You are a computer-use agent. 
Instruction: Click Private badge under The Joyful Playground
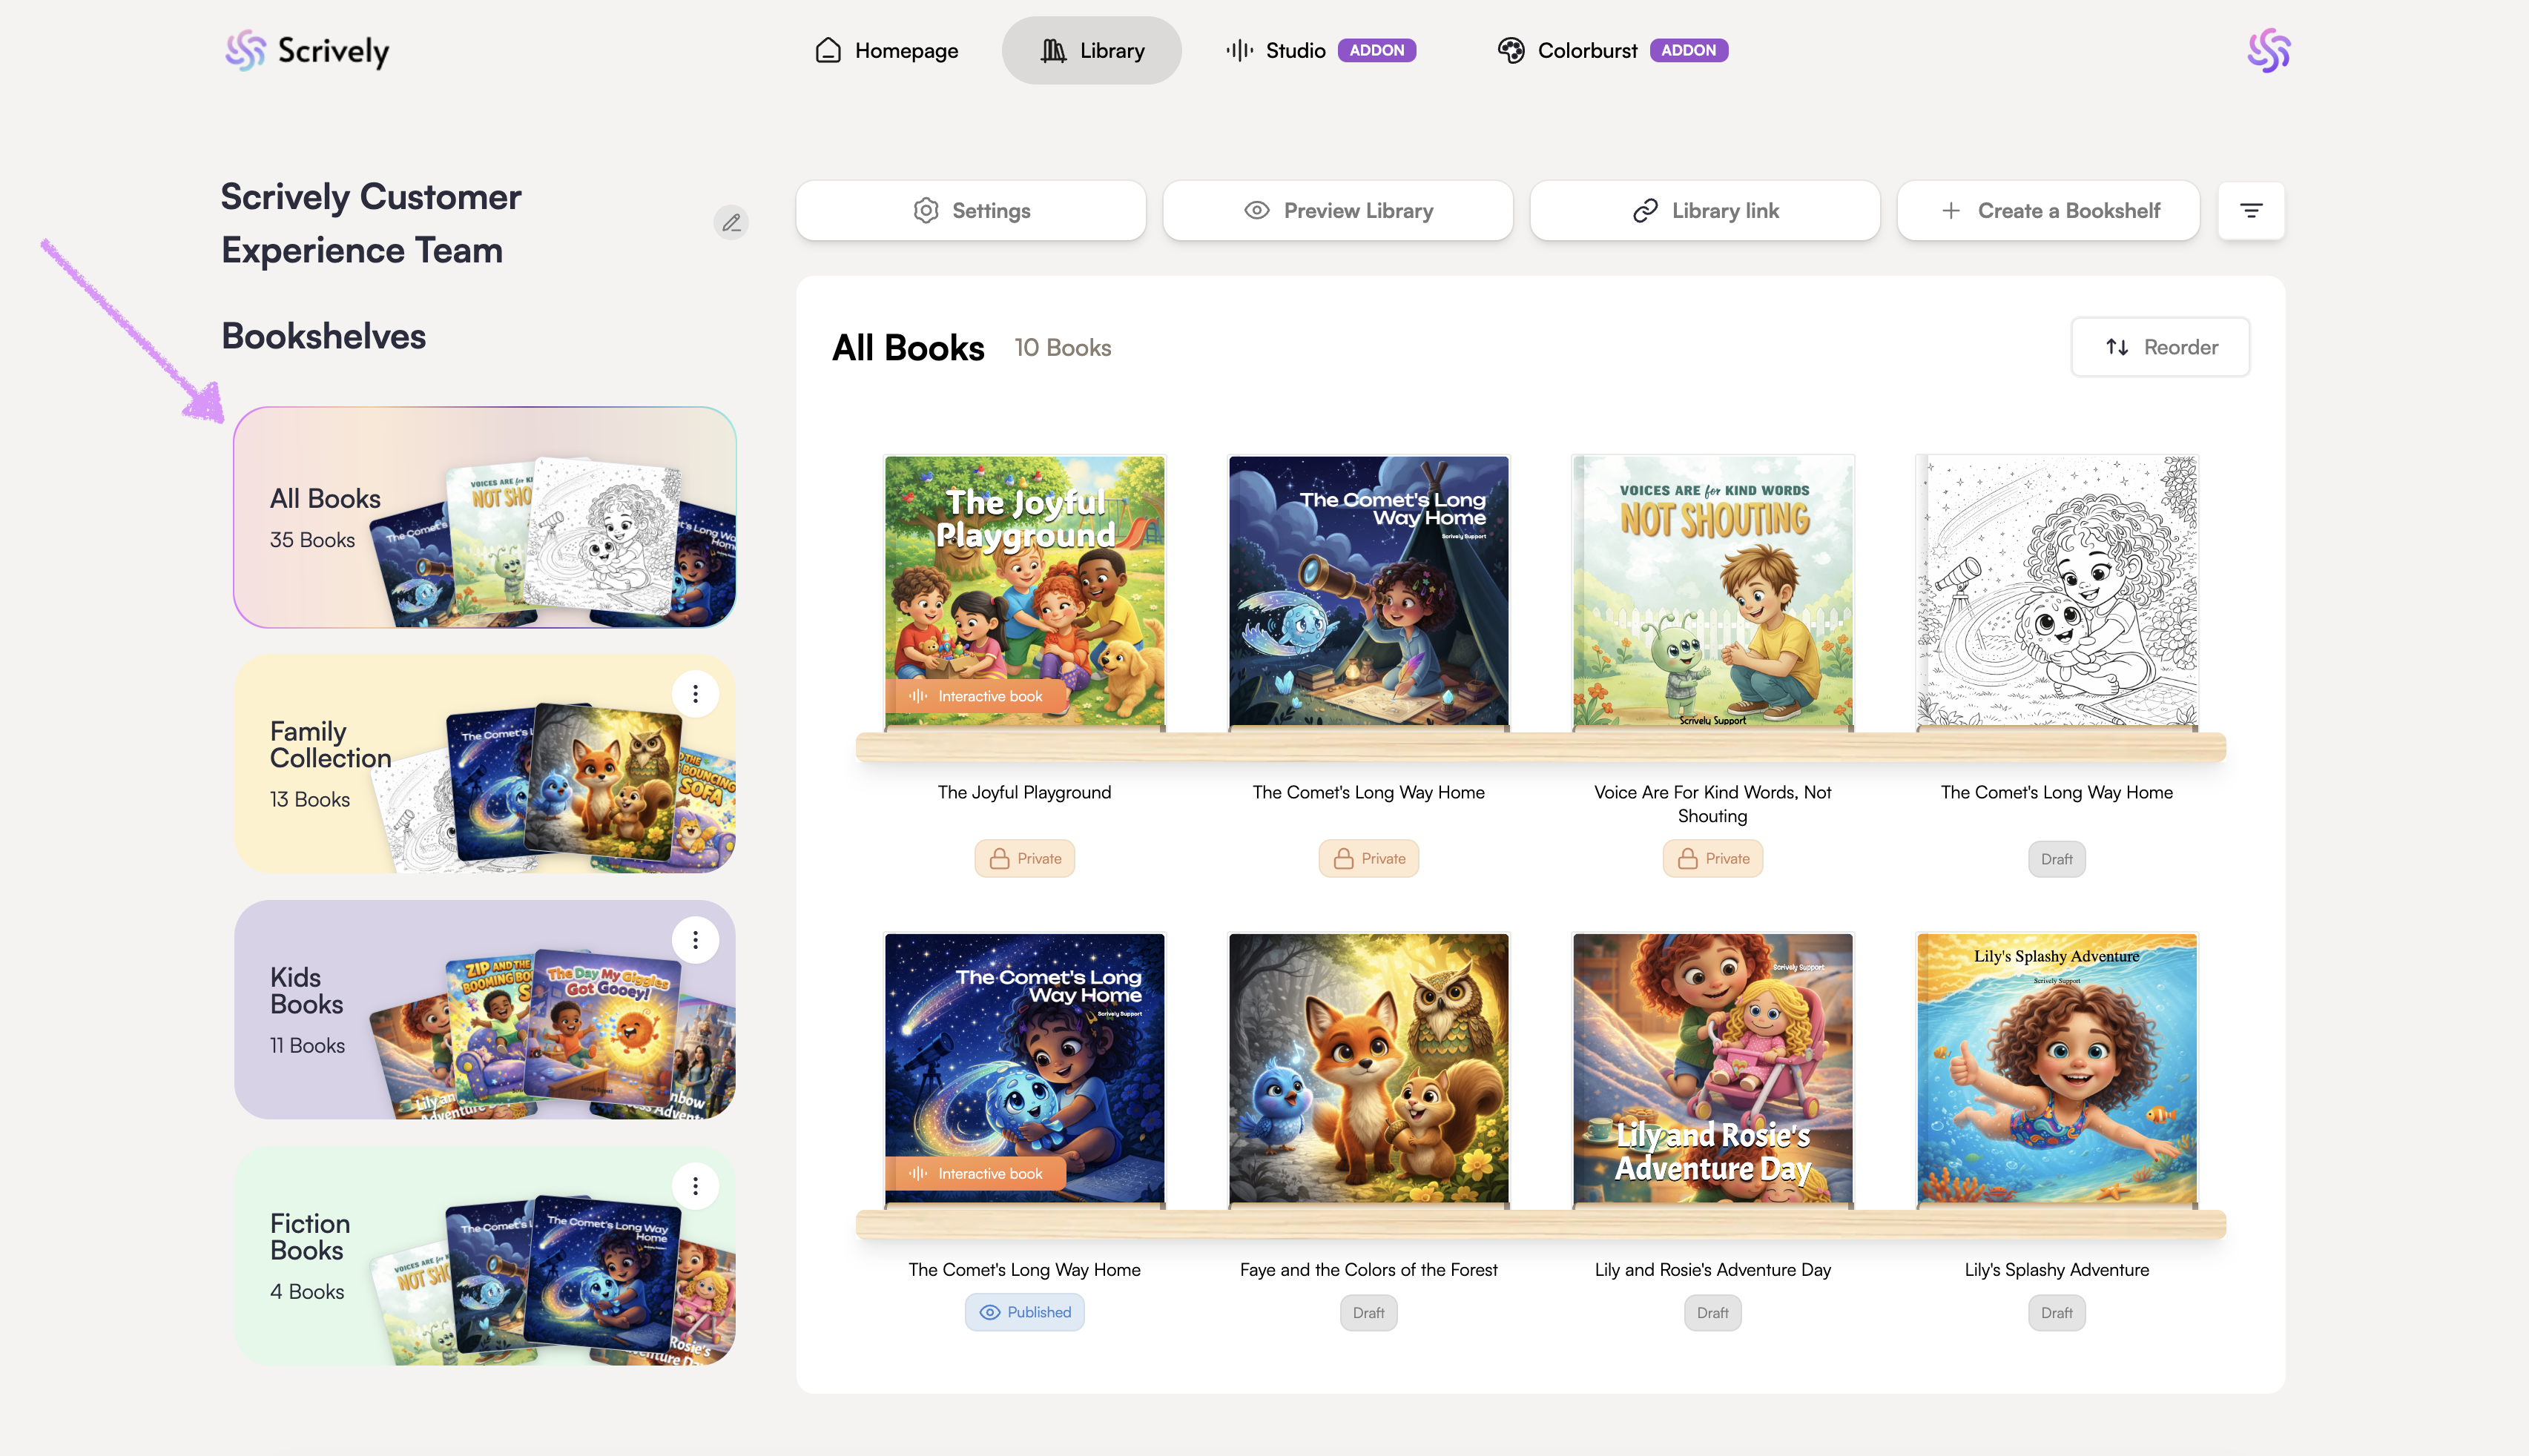[1024, 858]
